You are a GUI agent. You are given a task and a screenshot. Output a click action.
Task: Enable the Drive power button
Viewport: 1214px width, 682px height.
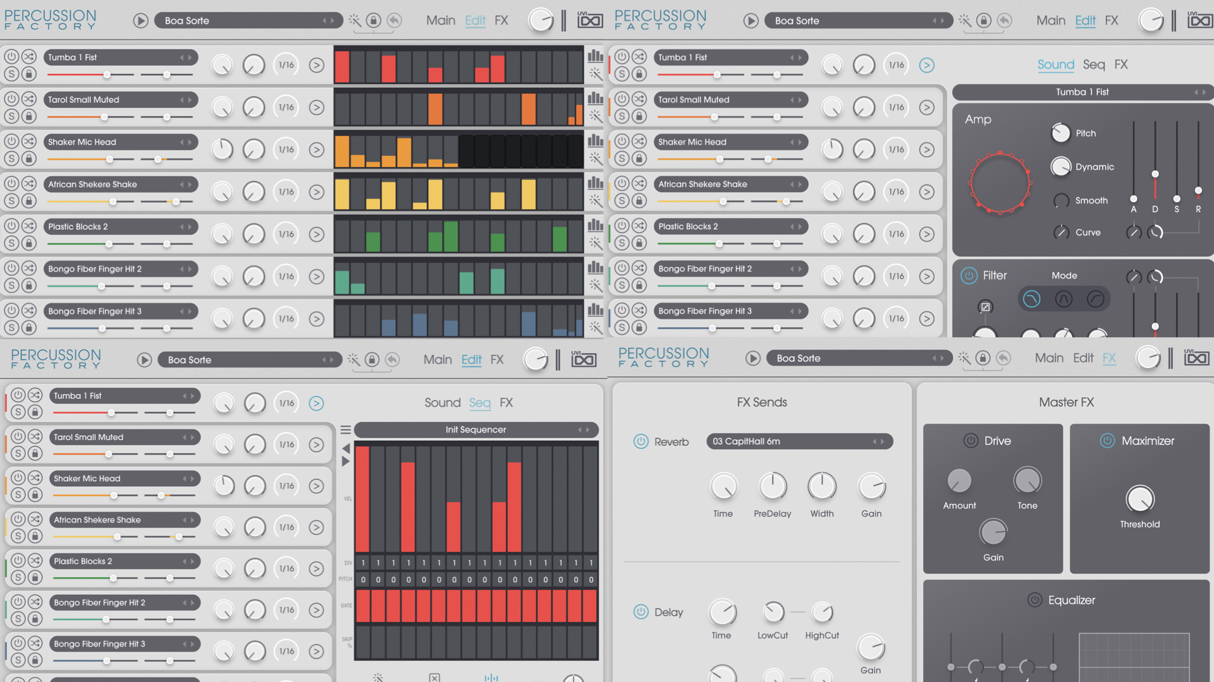tap(971, 441)
